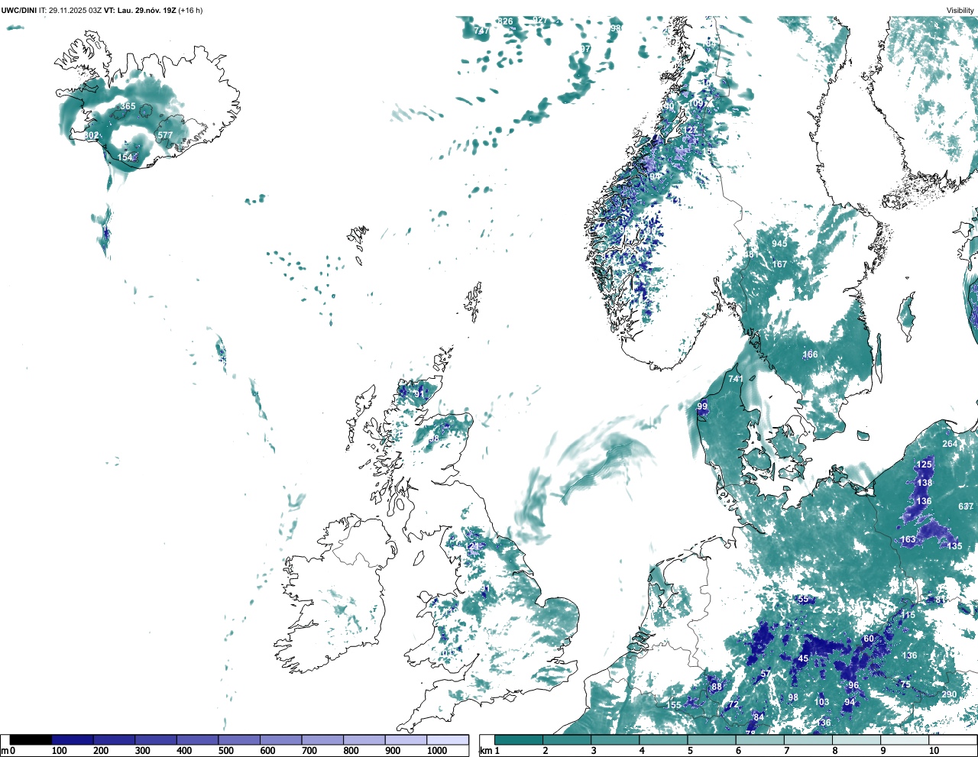Click the '163' visibility value
This screenshot has width=978, height=757.
[908, 539]
